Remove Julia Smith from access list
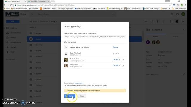The width and height of the screenshot is (191, 107). [x=123, y=66]
